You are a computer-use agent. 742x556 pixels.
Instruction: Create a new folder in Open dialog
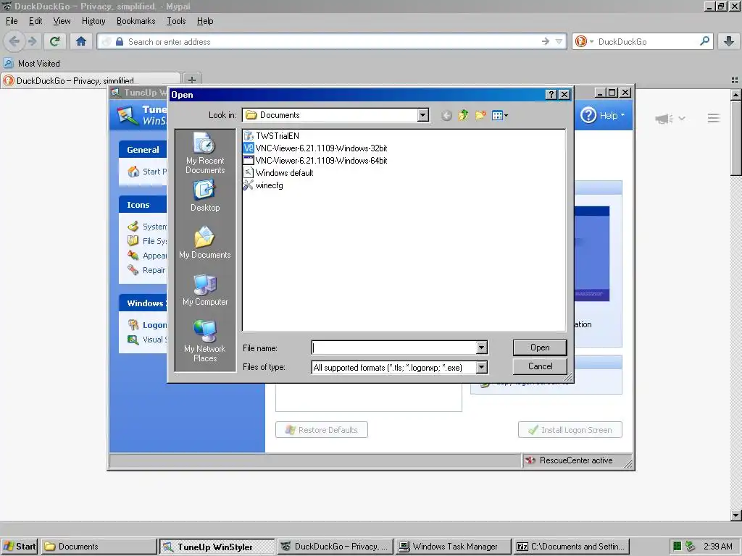click(x=480, y=115)
